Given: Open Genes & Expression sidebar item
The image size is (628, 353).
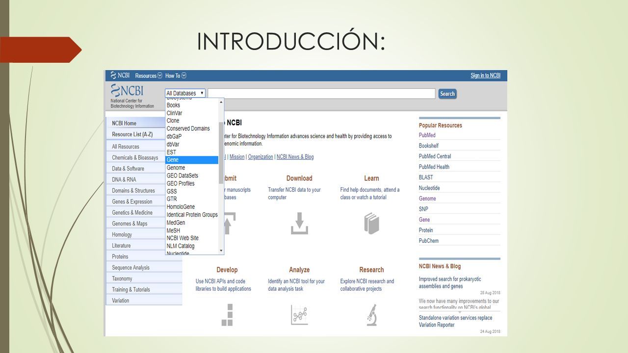Looking at the screenshot, I should point(136,202).
